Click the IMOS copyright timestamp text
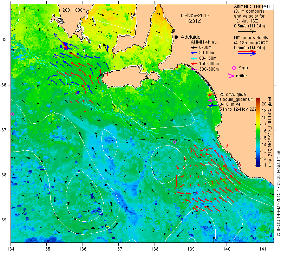Image resolution: width=281 pixels, height=253 pixels. click(x=278, y=193)
